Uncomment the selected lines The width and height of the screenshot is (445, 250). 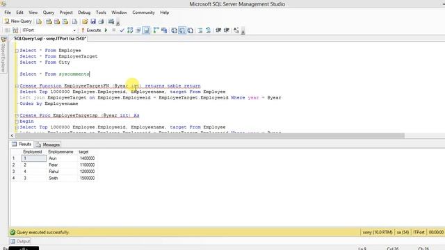pyautogui.click(x=209, y=30)
